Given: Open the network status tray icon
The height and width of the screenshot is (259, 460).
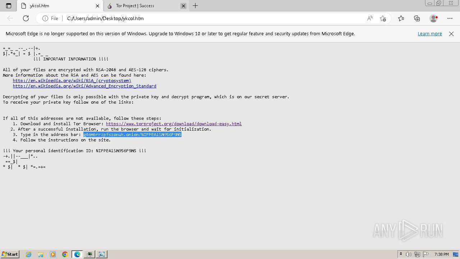Looking at the screenshot, I should [417, 254].
